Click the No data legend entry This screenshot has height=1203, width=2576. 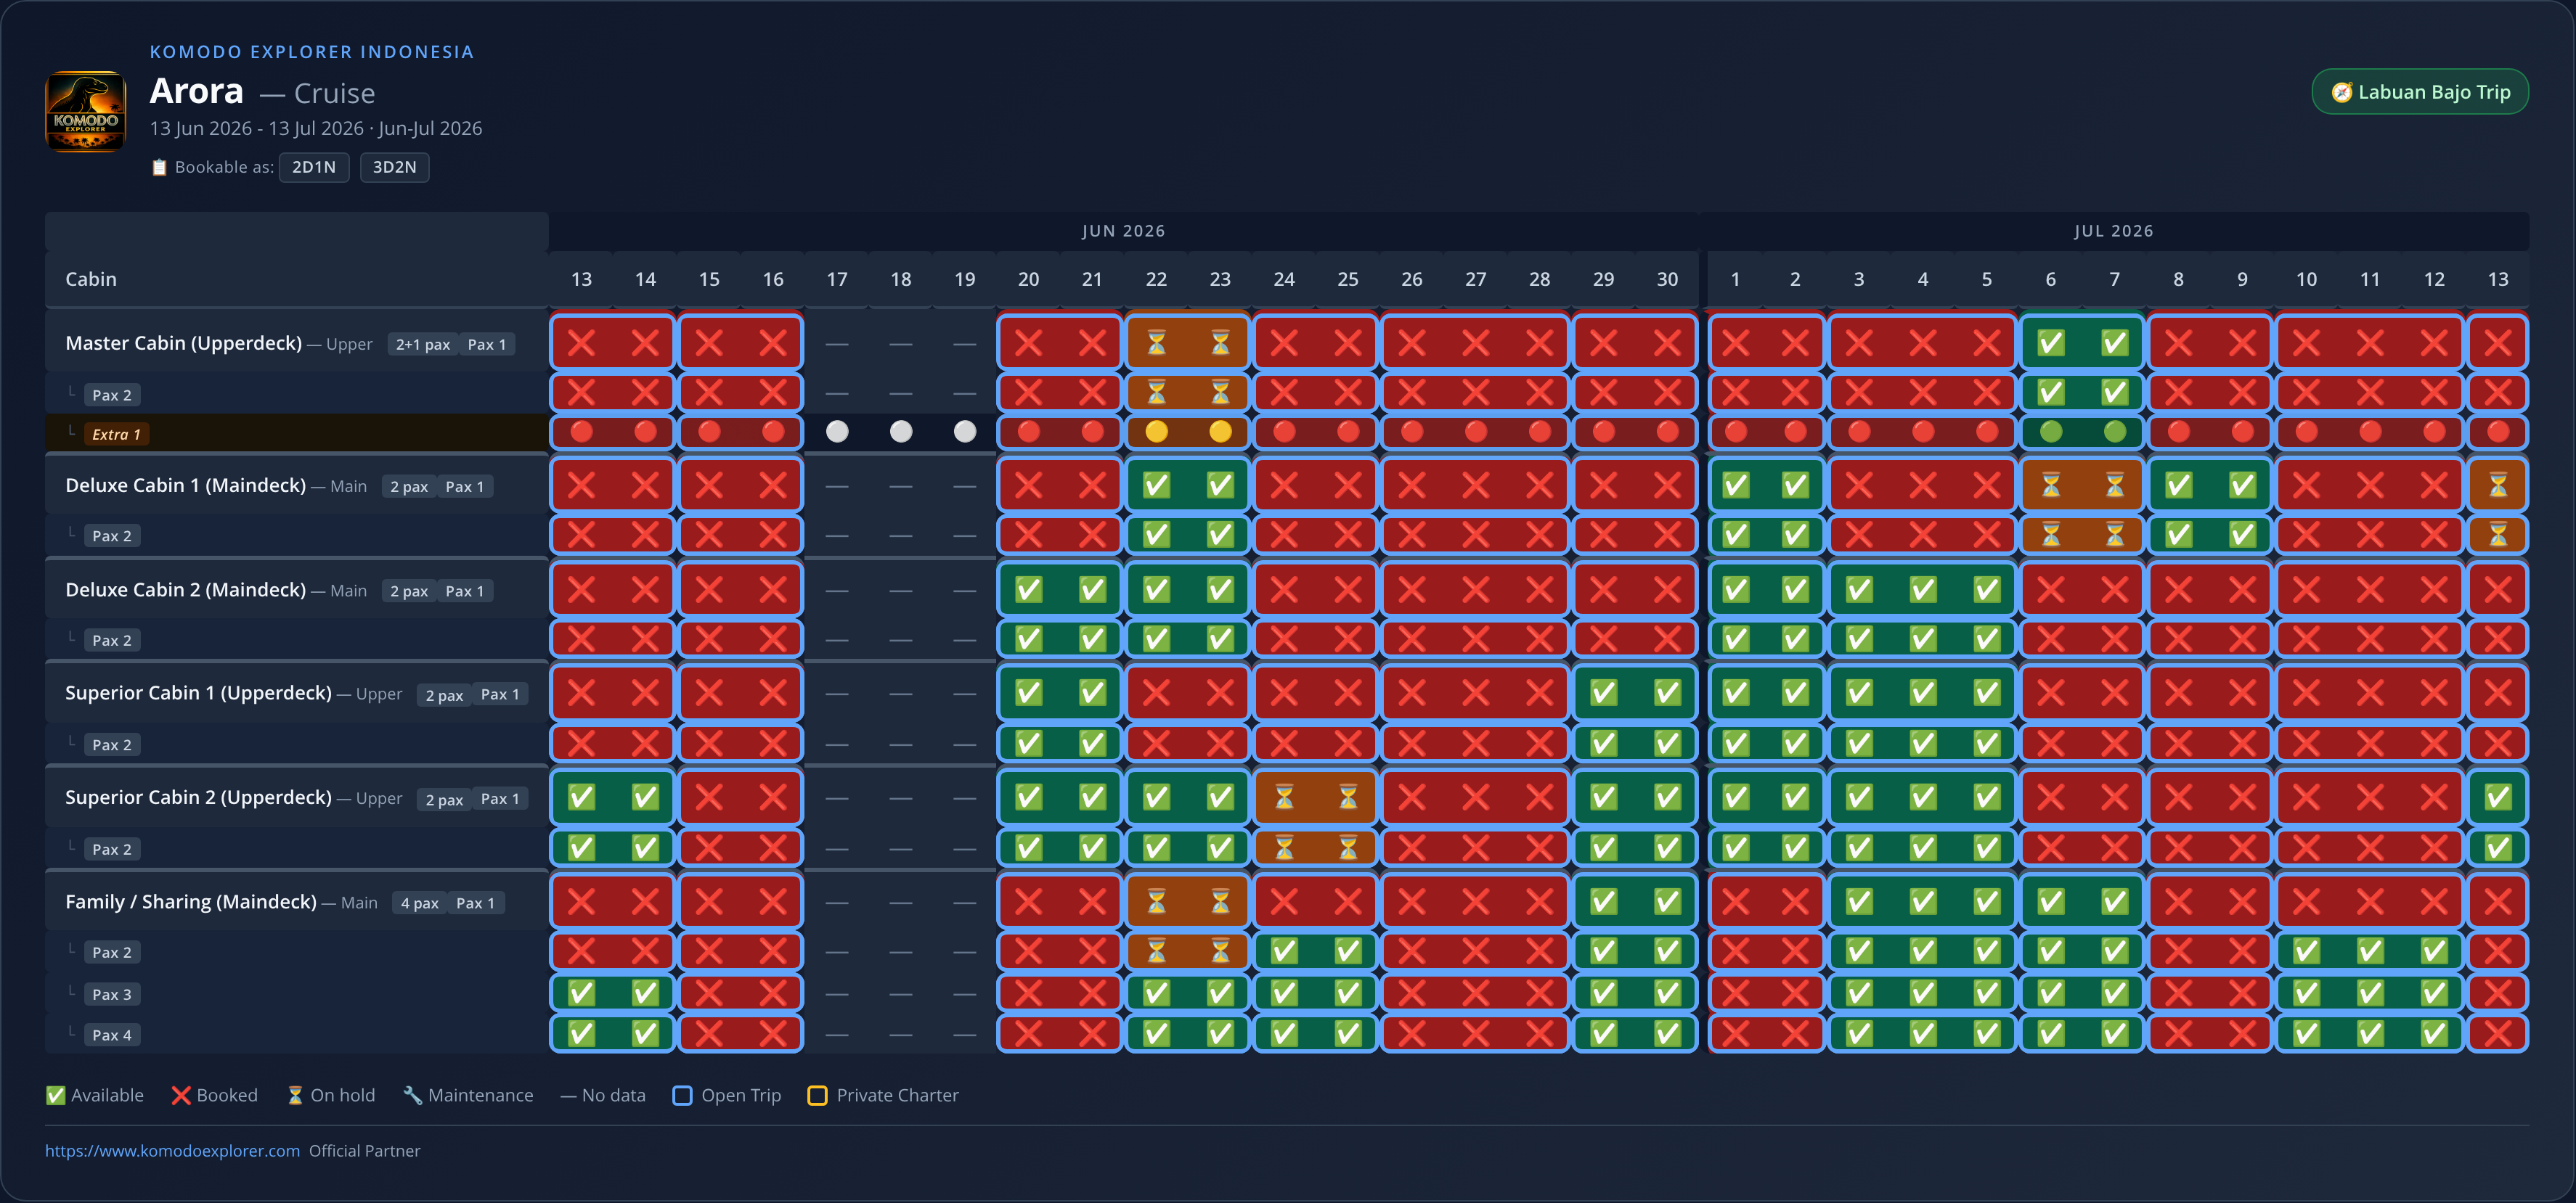(603, 1095)
